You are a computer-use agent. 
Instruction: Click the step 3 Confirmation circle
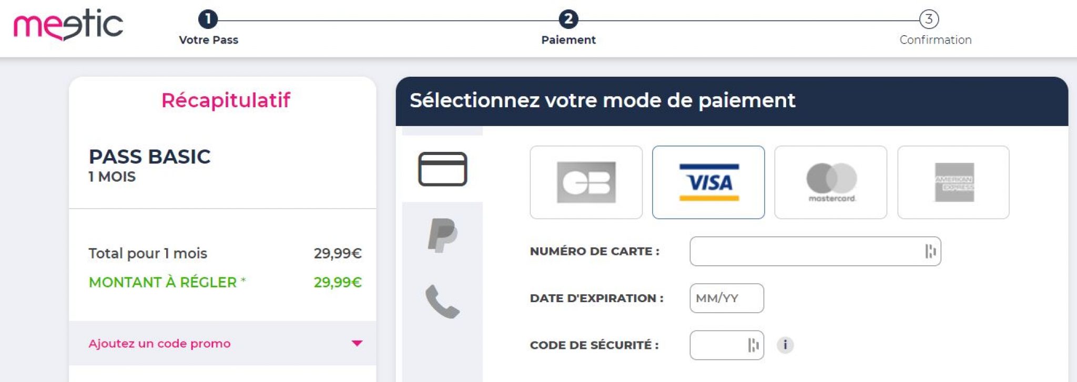(929, 19)
